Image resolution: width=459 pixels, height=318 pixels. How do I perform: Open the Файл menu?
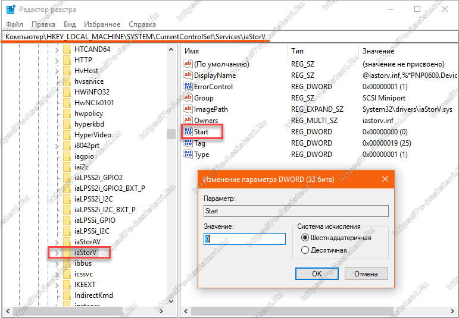[x=15, y=24]
